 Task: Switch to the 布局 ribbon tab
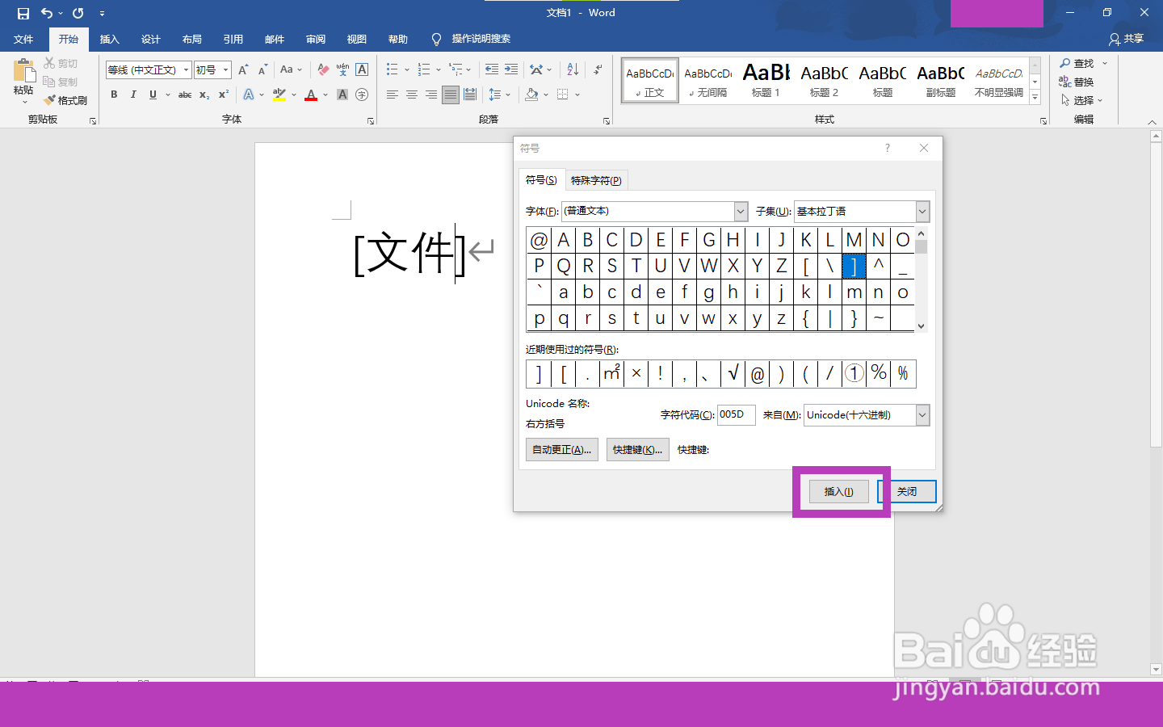point(191,39)
